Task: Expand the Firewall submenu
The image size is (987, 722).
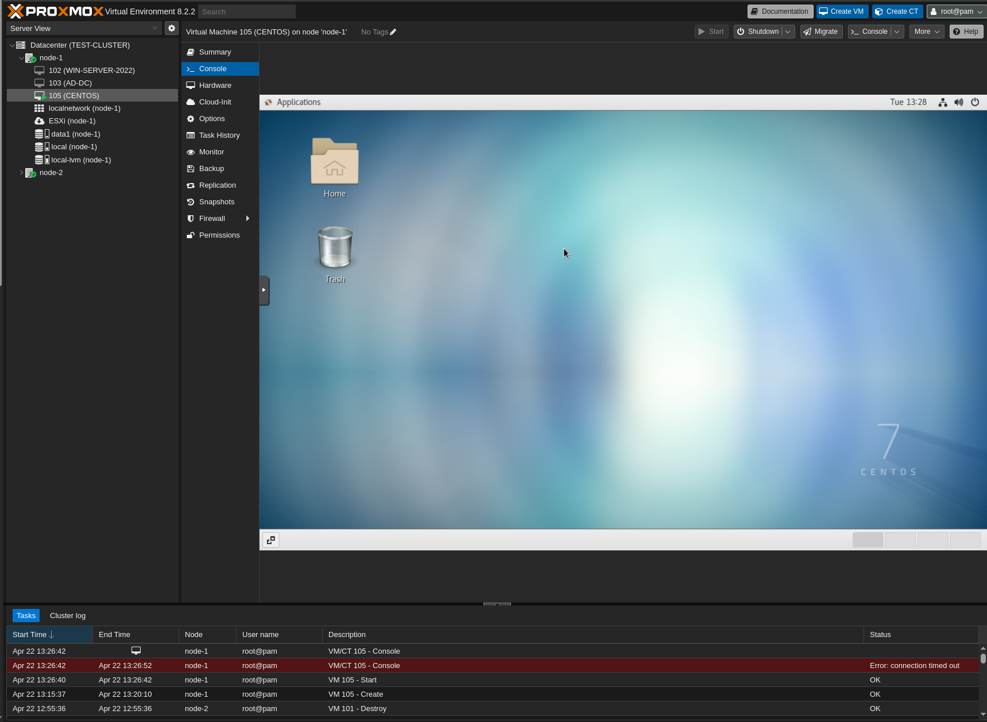Action: pos(247,218)
